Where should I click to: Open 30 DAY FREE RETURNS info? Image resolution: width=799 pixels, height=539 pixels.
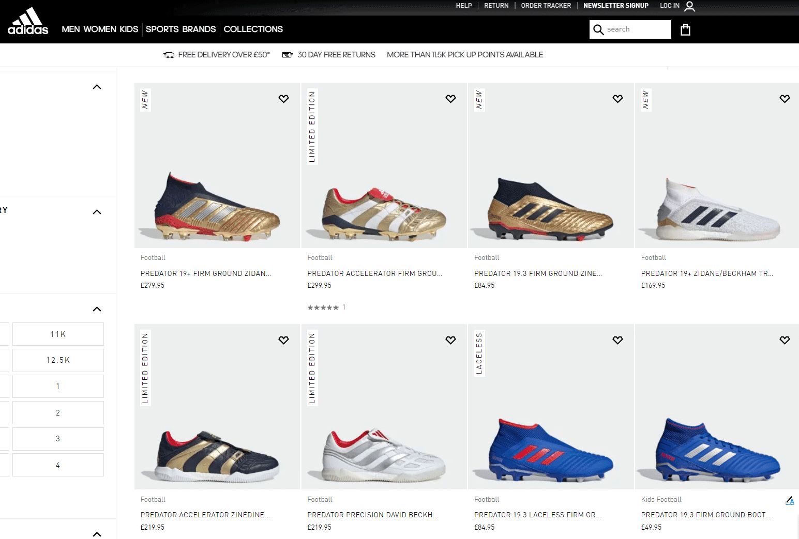click(337, 55)
